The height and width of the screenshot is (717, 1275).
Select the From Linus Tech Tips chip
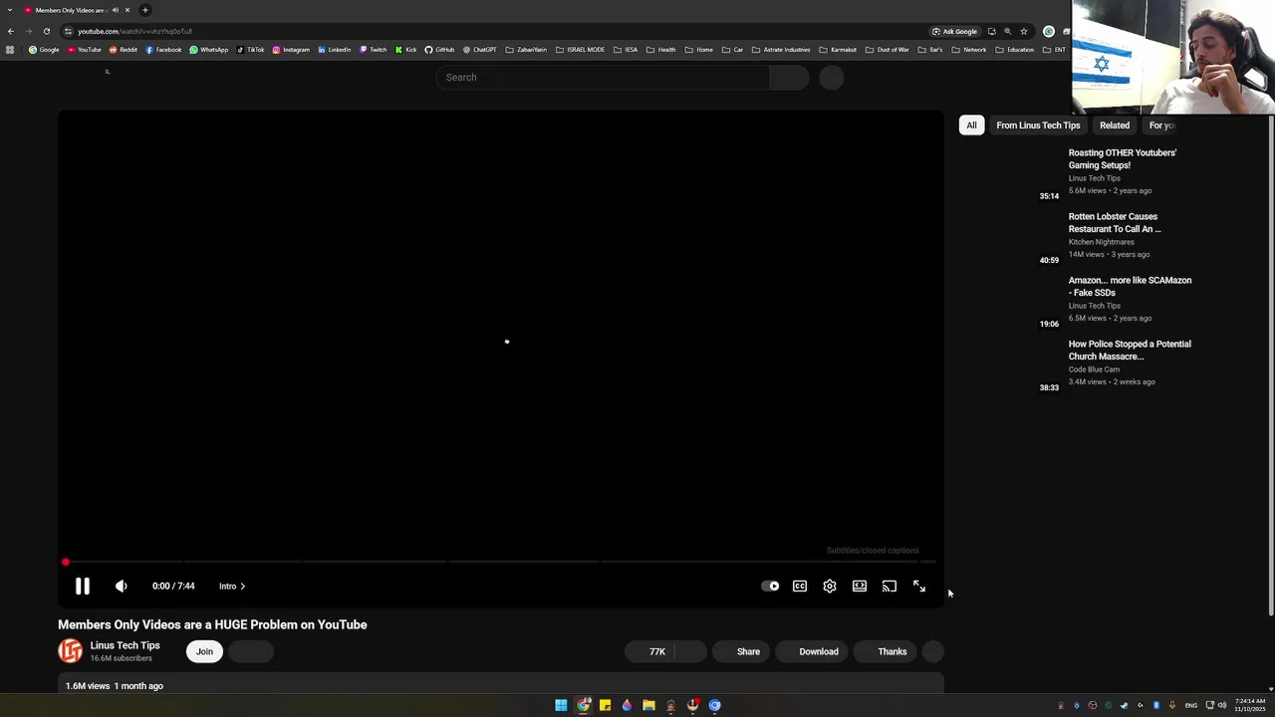coord(1038,125)
